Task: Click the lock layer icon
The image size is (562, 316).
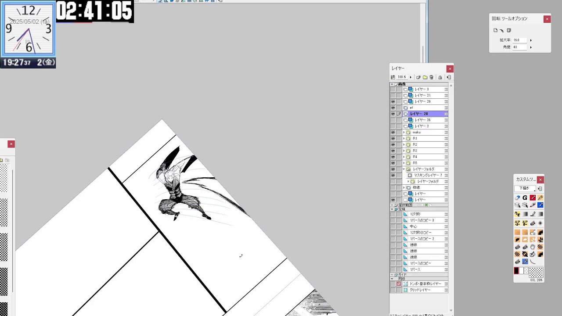Action: click(440, 77)
